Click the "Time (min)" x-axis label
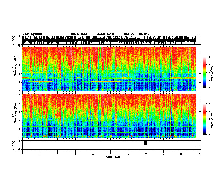Viewport: 224px width, 173px height. pos(113,157)
